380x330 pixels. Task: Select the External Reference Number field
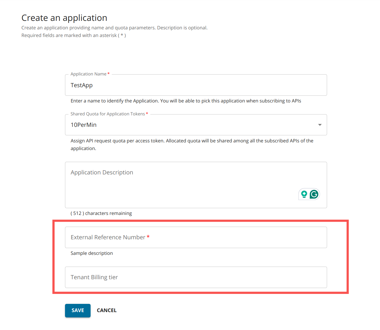click(x=196, y=237)
